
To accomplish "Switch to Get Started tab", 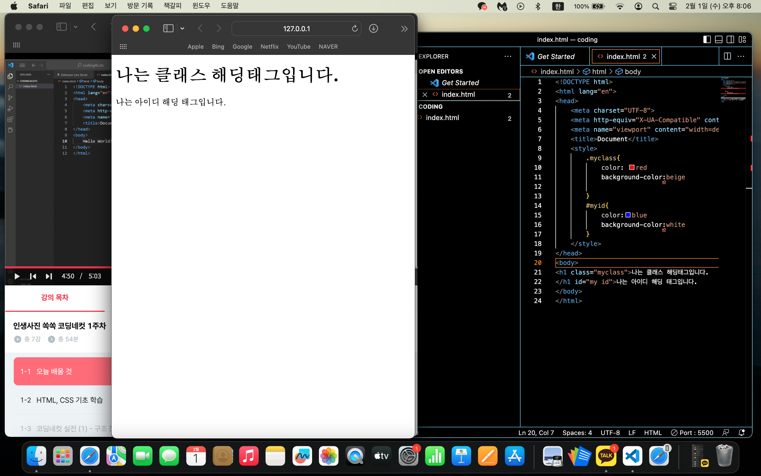I will 555,56.
